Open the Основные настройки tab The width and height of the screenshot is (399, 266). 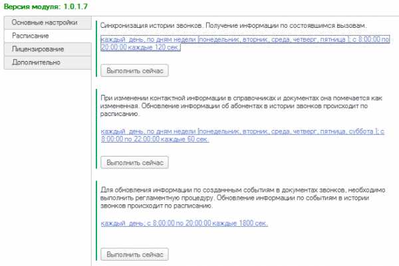pyautogui.click(x=45, y=23)
